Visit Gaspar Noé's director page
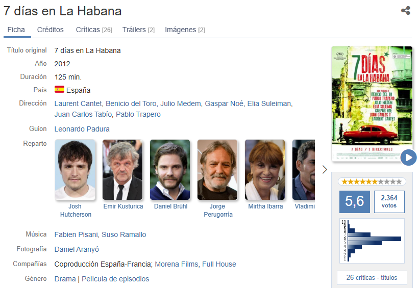 click(224, 103)
